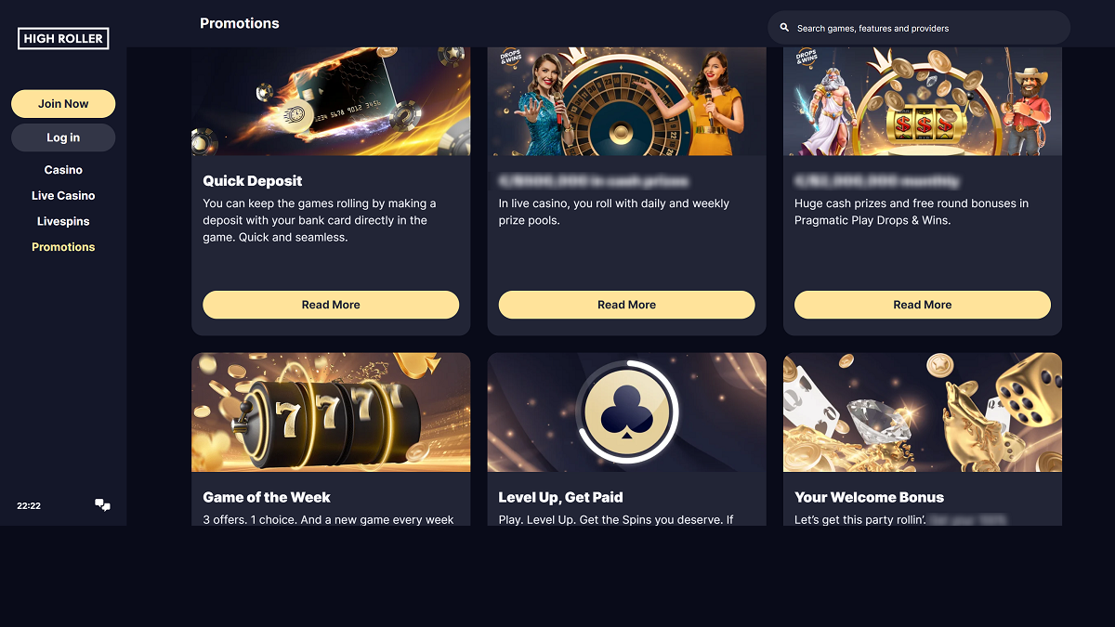Click the club symbol Level Up badge
This screenshot has height=627, width=1115.
(626, 411)
